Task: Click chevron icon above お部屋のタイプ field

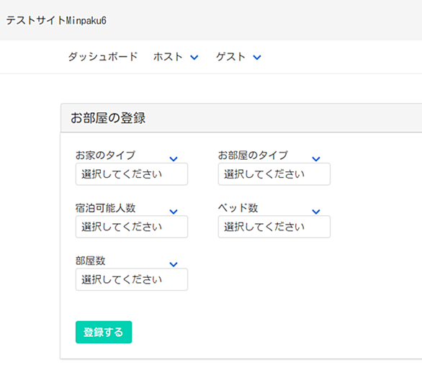Action: coord(316,159)
